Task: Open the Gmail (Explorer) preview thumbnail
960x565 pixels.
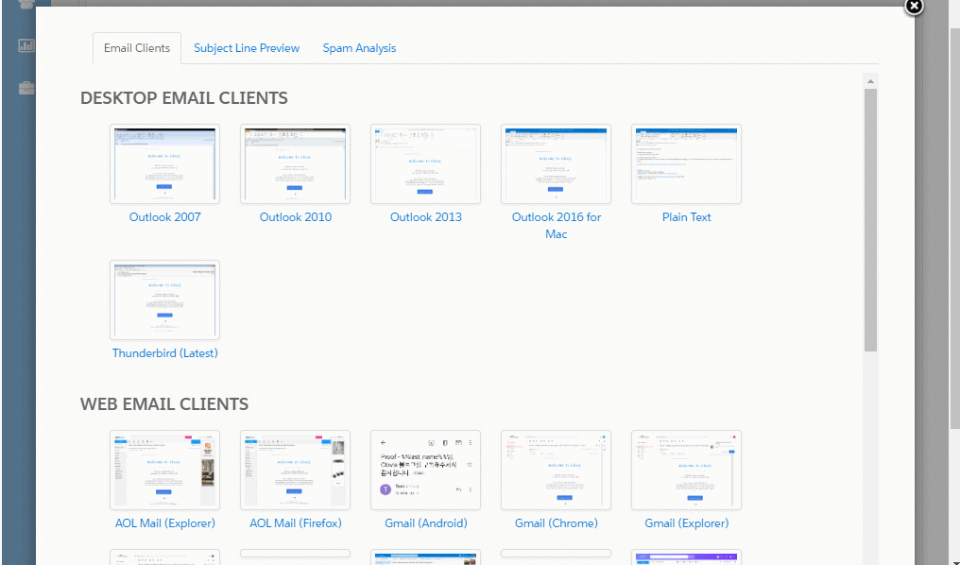Action: point(686,471)
